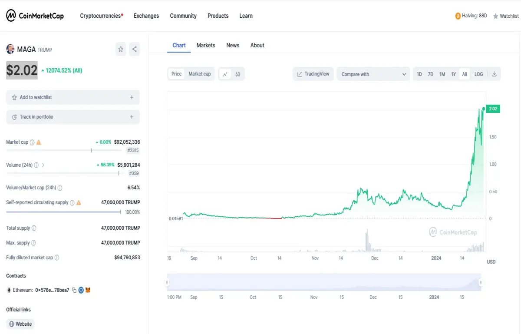Open the header Watchlist link
Screen dimensions: 521x334
506,16
